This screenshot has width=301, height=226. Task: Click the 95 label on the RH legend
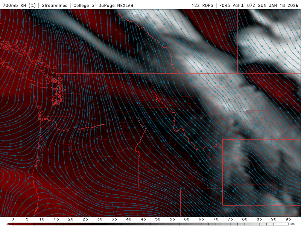tap(288, 219)
